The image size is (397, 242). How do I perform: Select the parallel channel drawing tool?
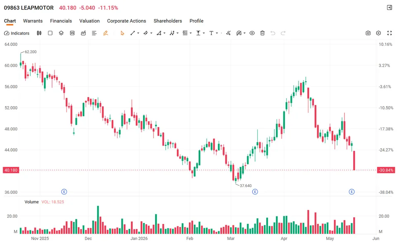[x=146, y=33]
